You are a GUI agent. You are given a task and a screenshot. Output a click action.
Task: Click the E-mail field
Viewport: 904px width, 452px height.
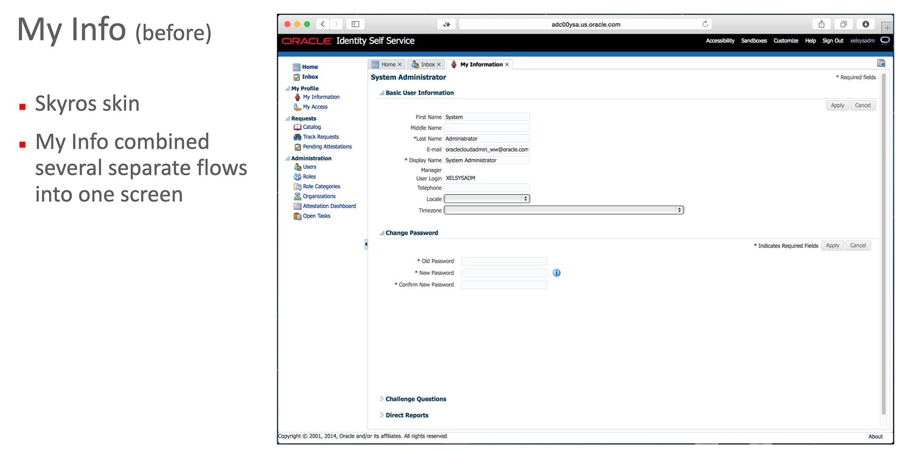click(487, 149)
